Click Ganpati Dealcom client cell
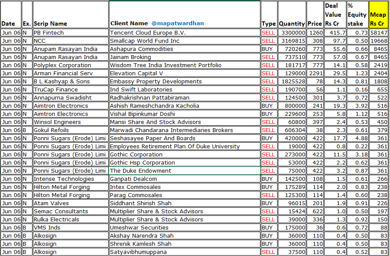 point(185,179)
